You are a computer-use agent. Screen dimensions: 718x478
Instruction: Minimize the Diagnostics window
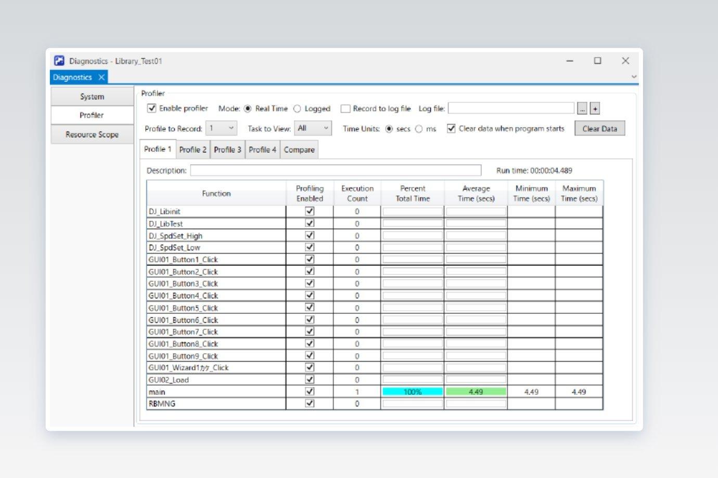pos(570,61)
